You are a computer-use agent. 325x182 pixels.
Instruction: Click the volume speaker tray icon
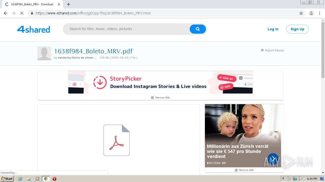click(289, 179)
